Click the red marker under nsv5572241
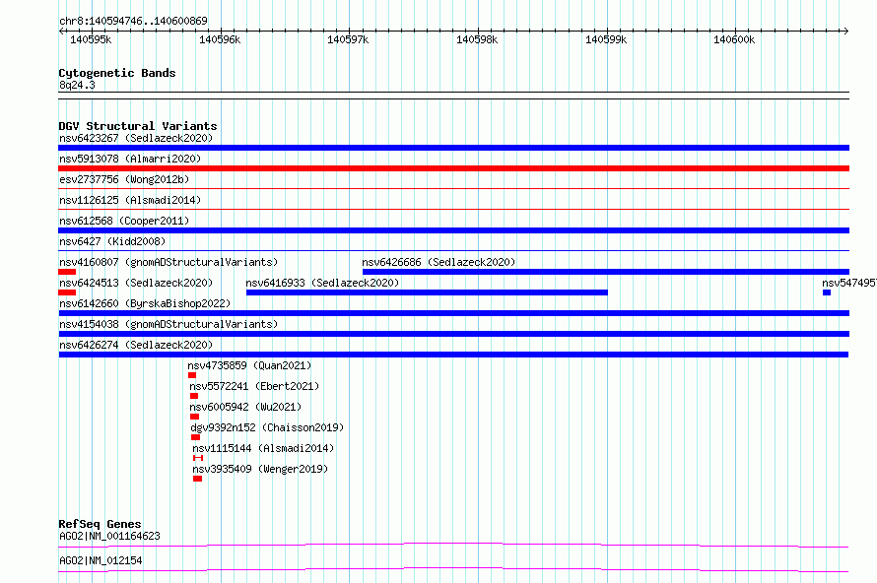The height and width of the screenshot is (583, 877). click(x=194, y=396)
